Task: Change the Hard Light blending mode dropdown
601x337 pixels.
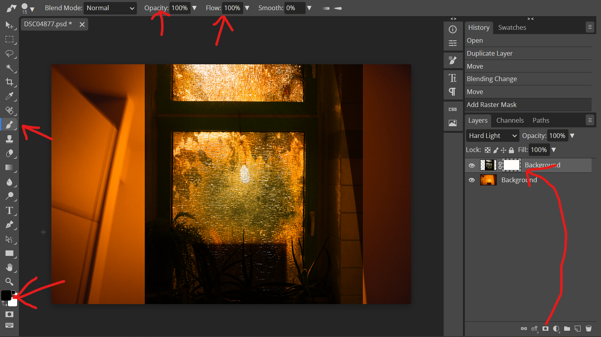Action: click(x=492, y=135)
